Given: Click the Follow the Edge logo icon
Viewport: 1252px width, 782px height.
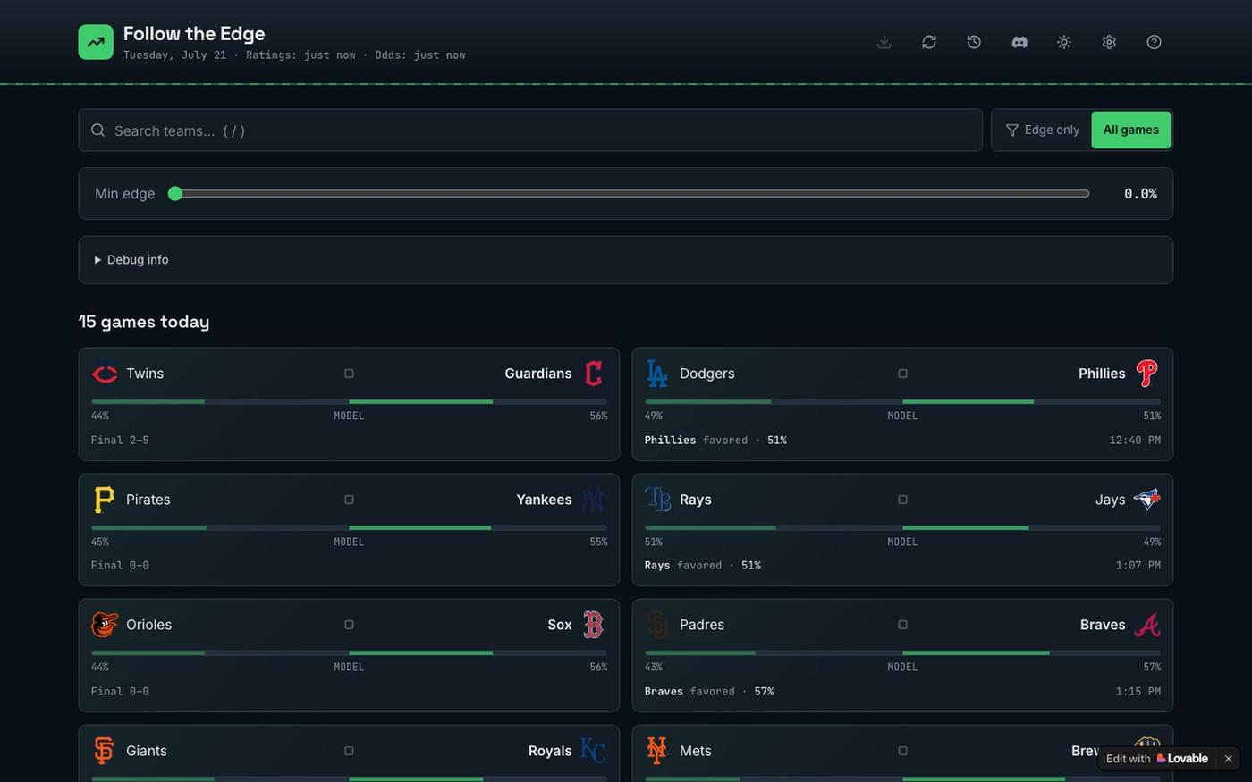Looking at the screenshot, I should tap(96, 42).
